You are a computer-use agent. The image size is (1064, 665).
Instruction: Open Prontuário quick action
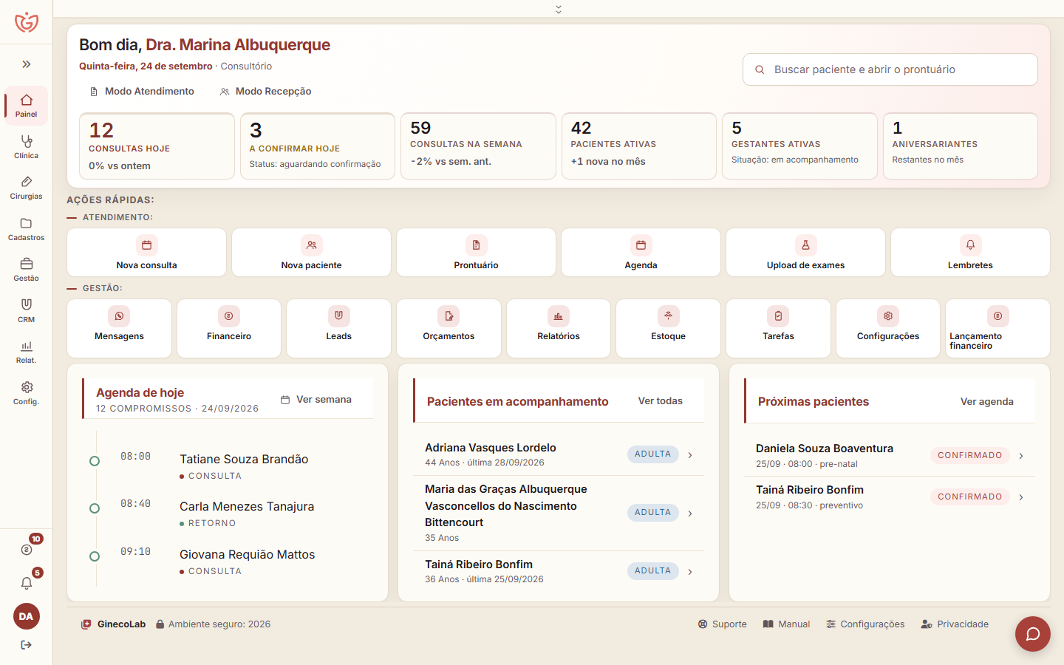click(x=476, y=253)
